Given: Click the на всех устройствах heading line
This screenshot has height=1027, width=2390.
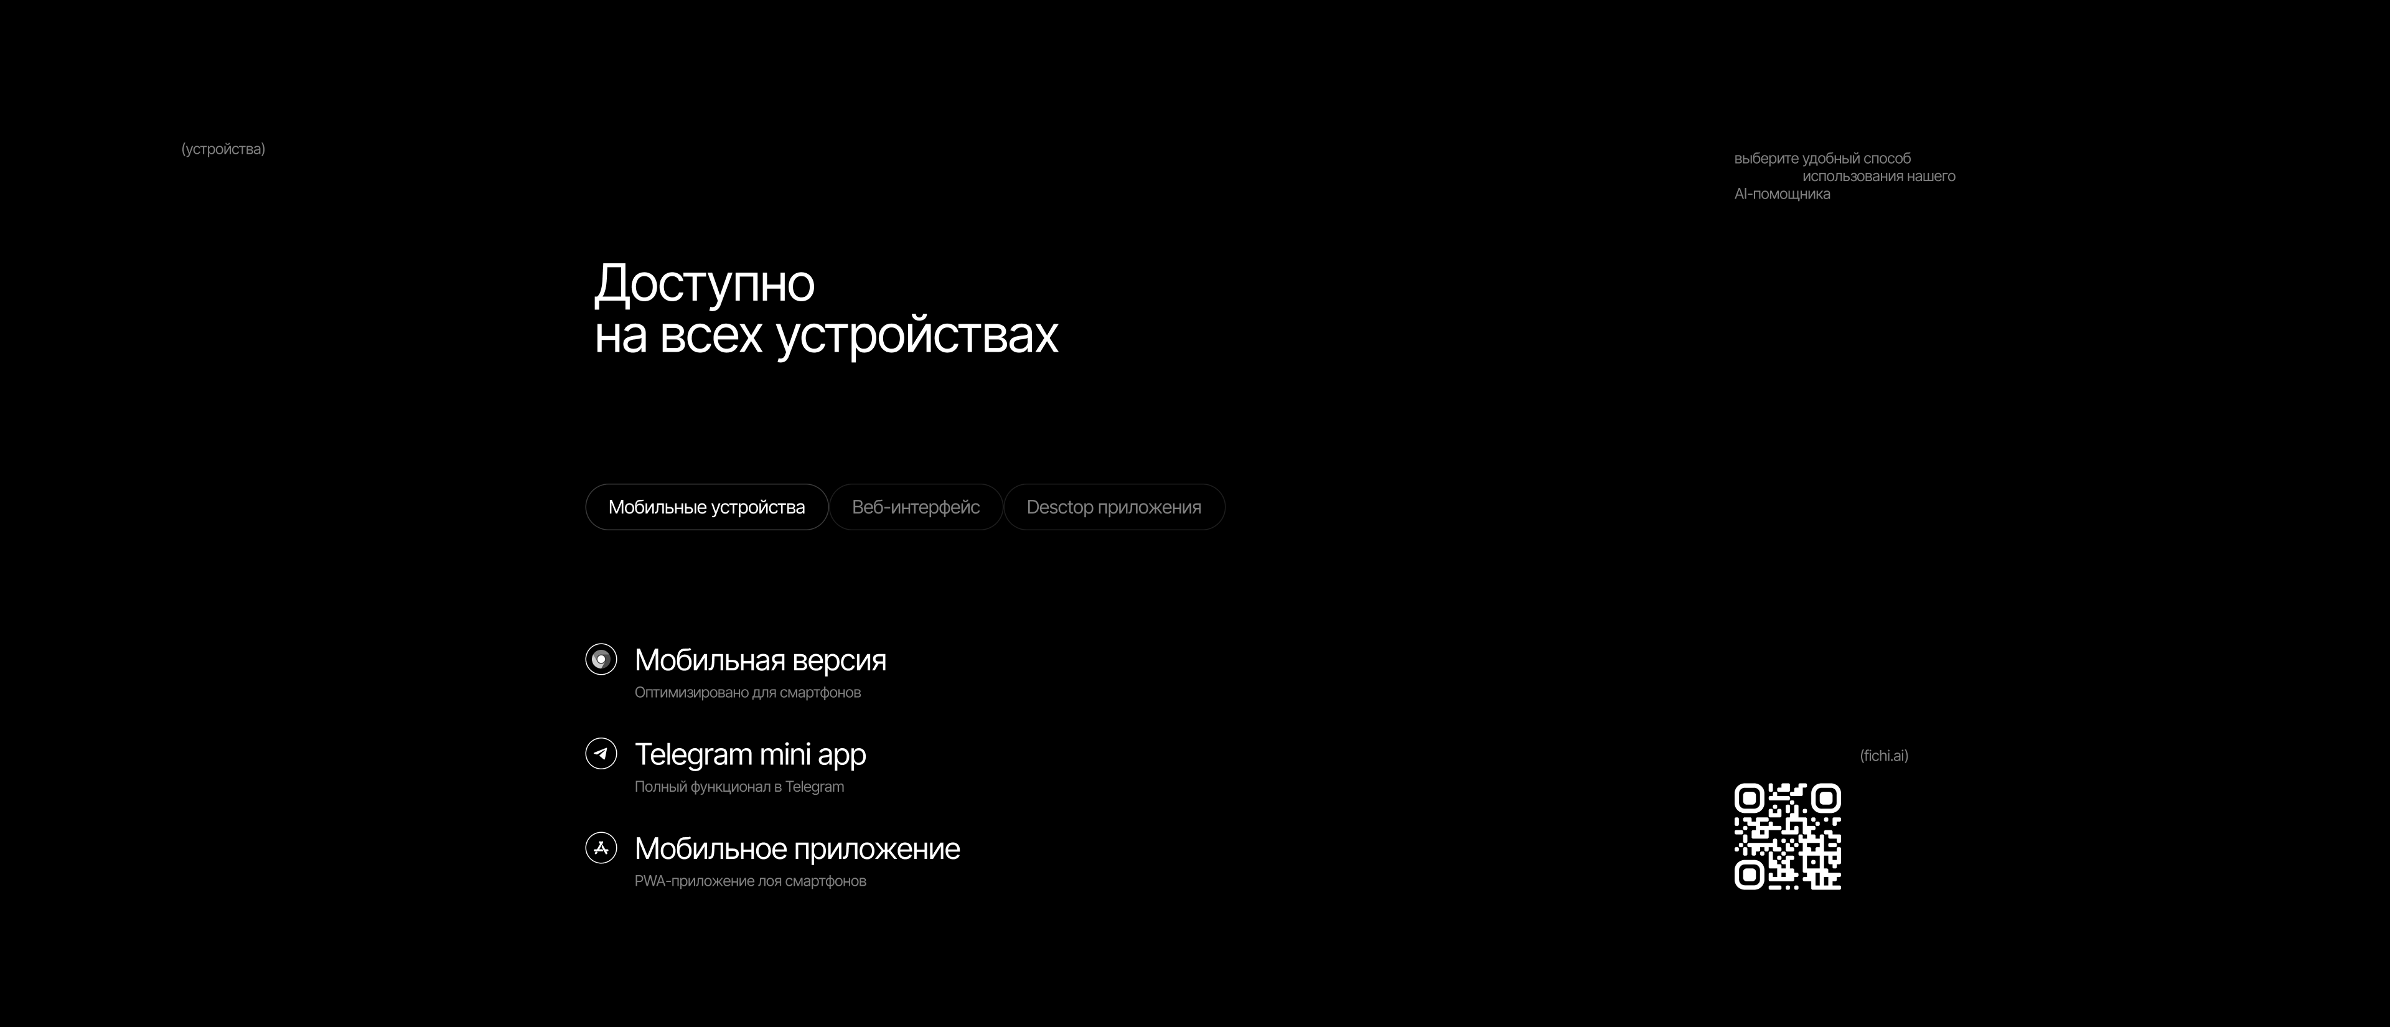Looking at the screenshot, I should [x=826, y=336].
